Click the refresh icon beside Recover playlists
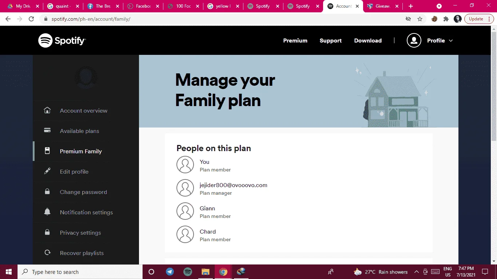This screenshot has width=497, height=279. coord(47,252)
